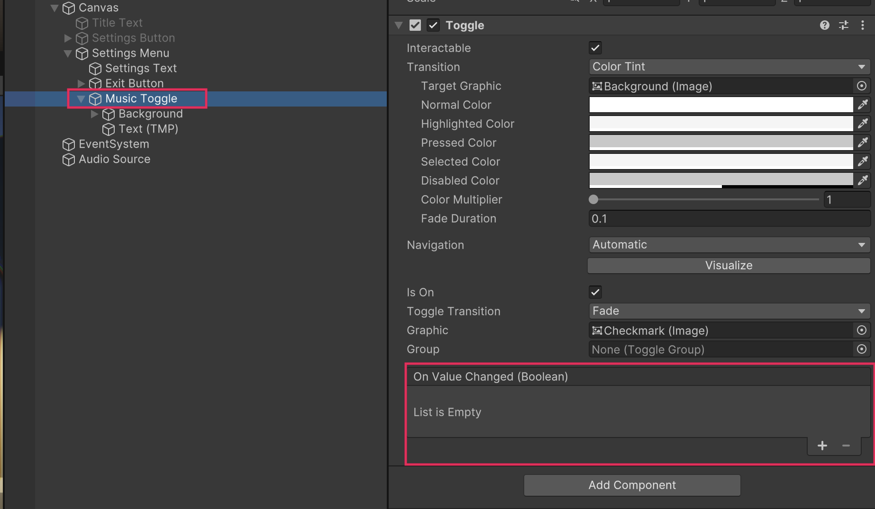Uncheck the Interactable checkbox

pos(595,48)
